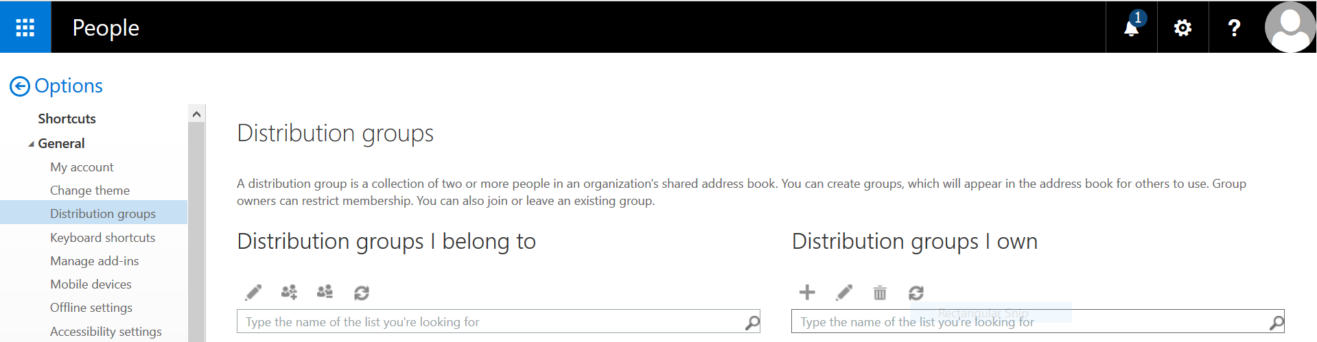Open My account settings
The height and width of the screenshot is (342, 1317).
(82, 167)
